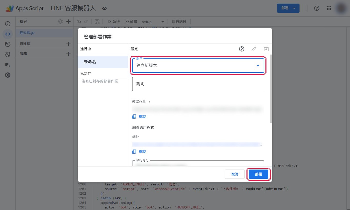
Task: Click 偵錯 debug button in toolbar
Action: click(131, 22)
